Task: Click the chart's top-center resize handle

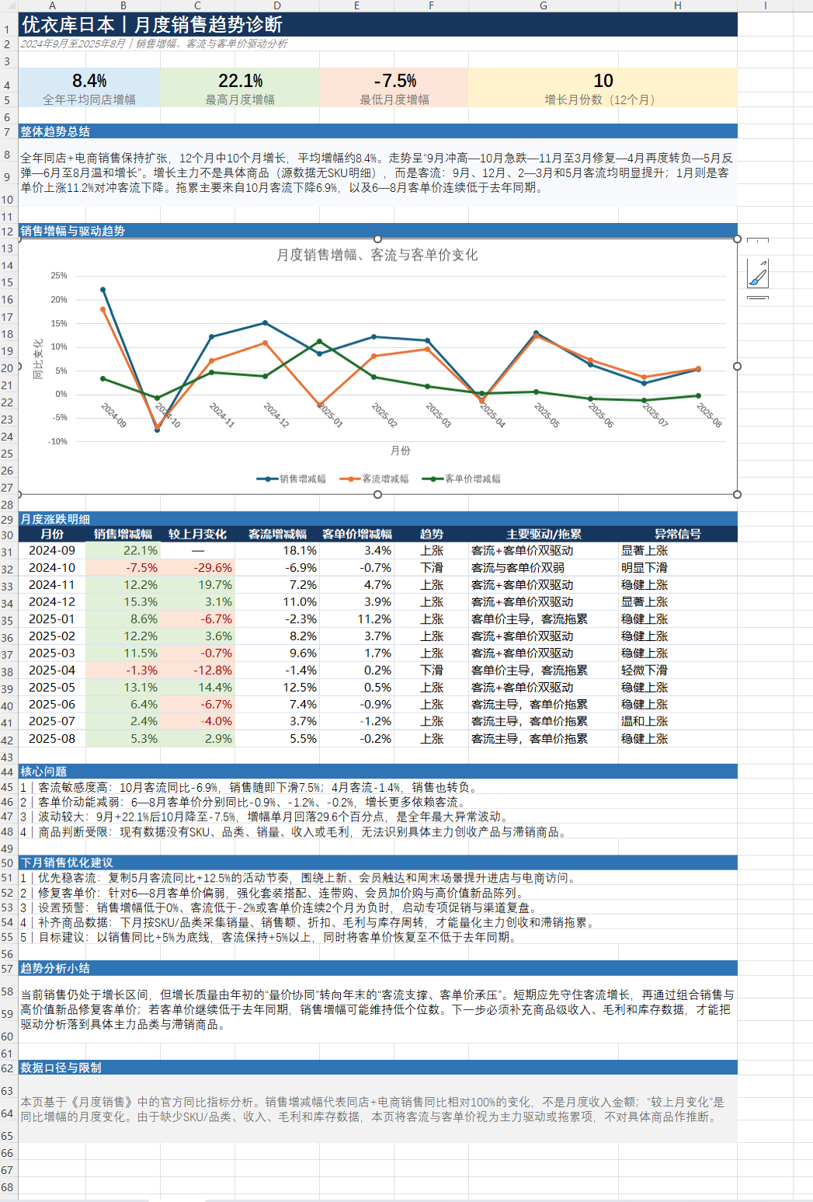Action: click(x=377, y=239)
